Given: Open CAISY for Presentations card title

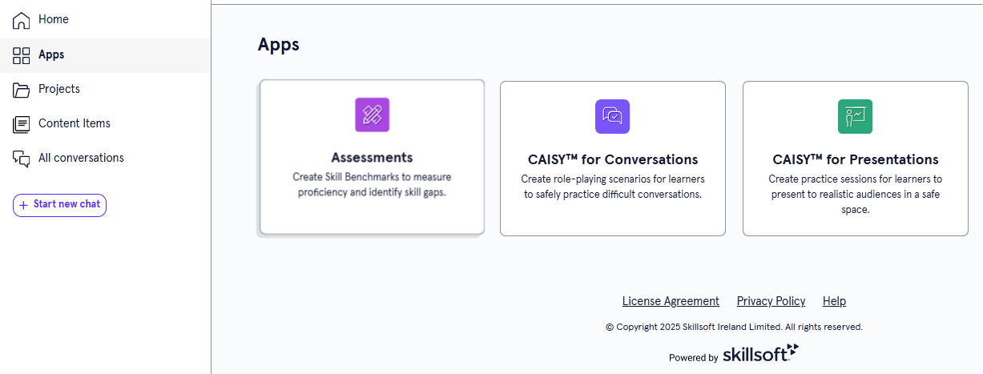Looking at the screenshot, I should pos(855,159).
